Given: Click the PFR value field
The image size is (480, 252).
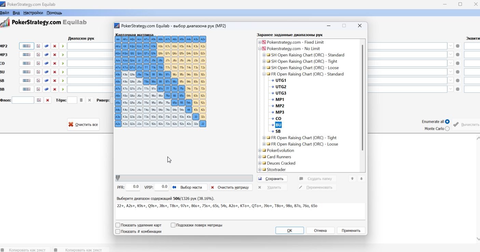Looking at the screenshot, I should click(x=133, y=187).
